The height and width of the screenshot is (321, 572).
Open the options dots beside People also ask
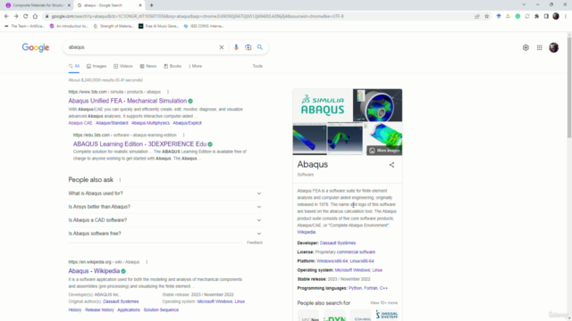tap(120, 180)
